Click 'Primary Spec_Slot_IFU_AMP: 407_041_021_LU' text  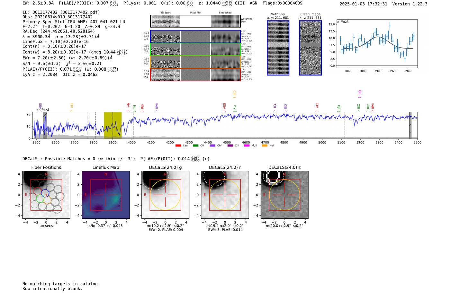point(74,22)
